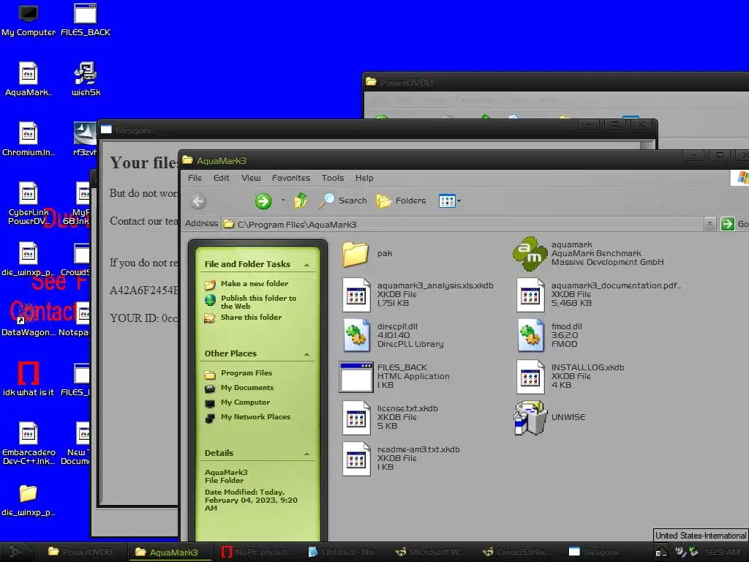Click the Go button beside address bar
This screenshot has height=562, width=749.
(734, 224)
